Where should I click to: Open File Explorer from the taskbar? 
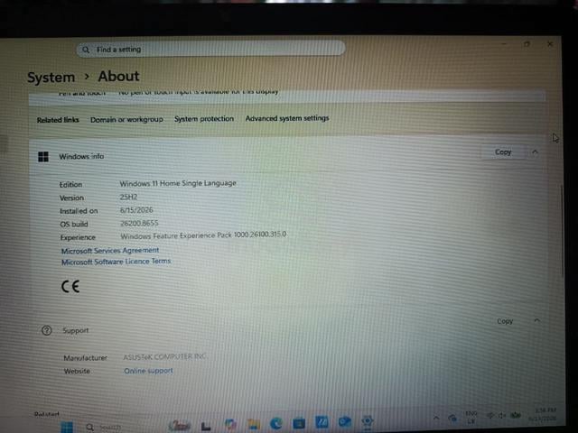coord(254,424)
